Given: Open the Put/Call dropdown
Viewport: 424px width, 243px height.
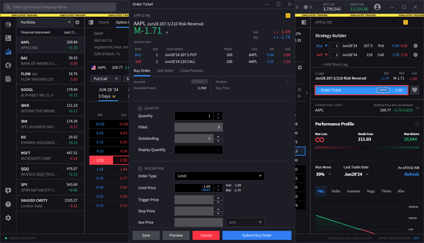Looking at the screenshot, I should pos(105,78).
